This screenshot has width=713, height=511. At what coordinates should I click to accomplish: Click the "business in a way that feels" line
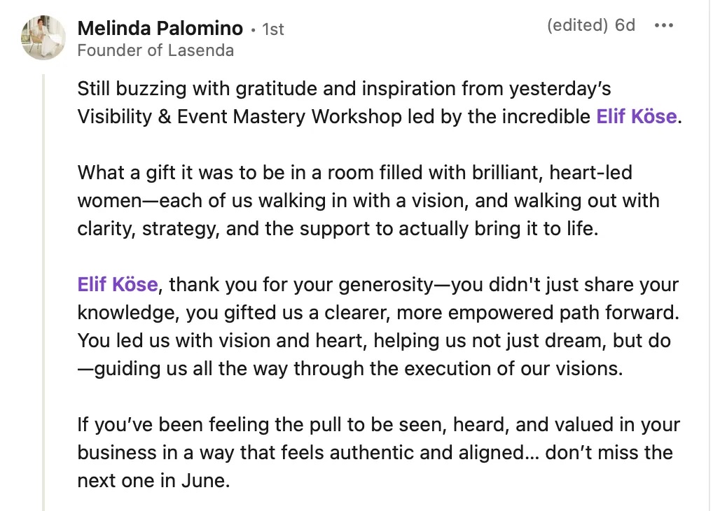coord(375,453)
